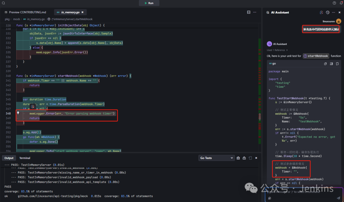Viewport: 344px width, 202px height.
Task: Click linuxsuren user avatar
Action: click(339, 21)
